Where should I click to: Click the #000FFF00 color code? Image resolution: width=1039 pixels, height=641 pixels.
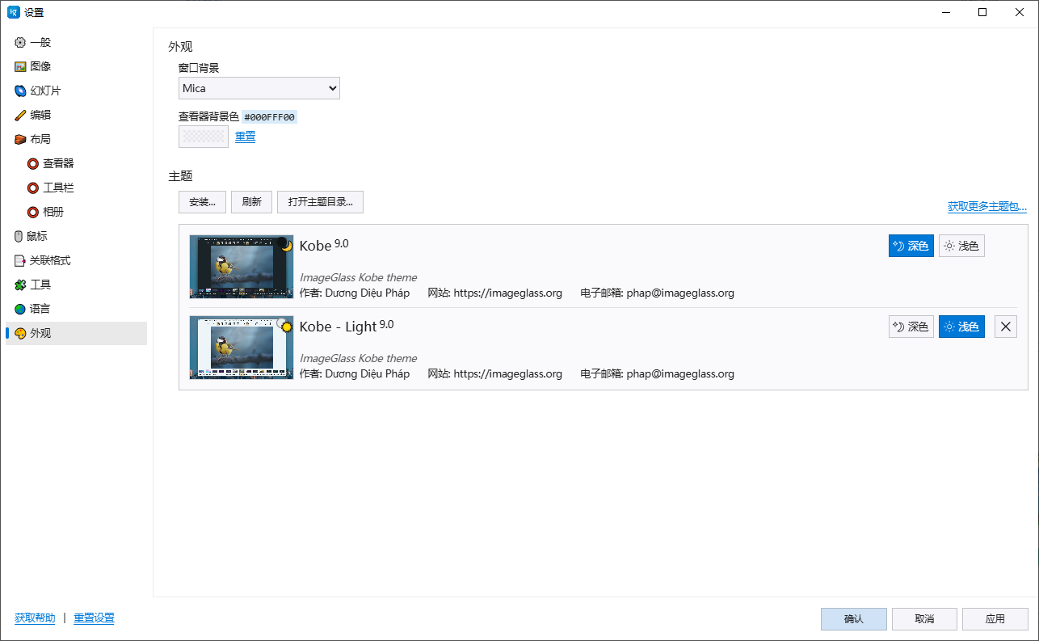pos(270,117)
